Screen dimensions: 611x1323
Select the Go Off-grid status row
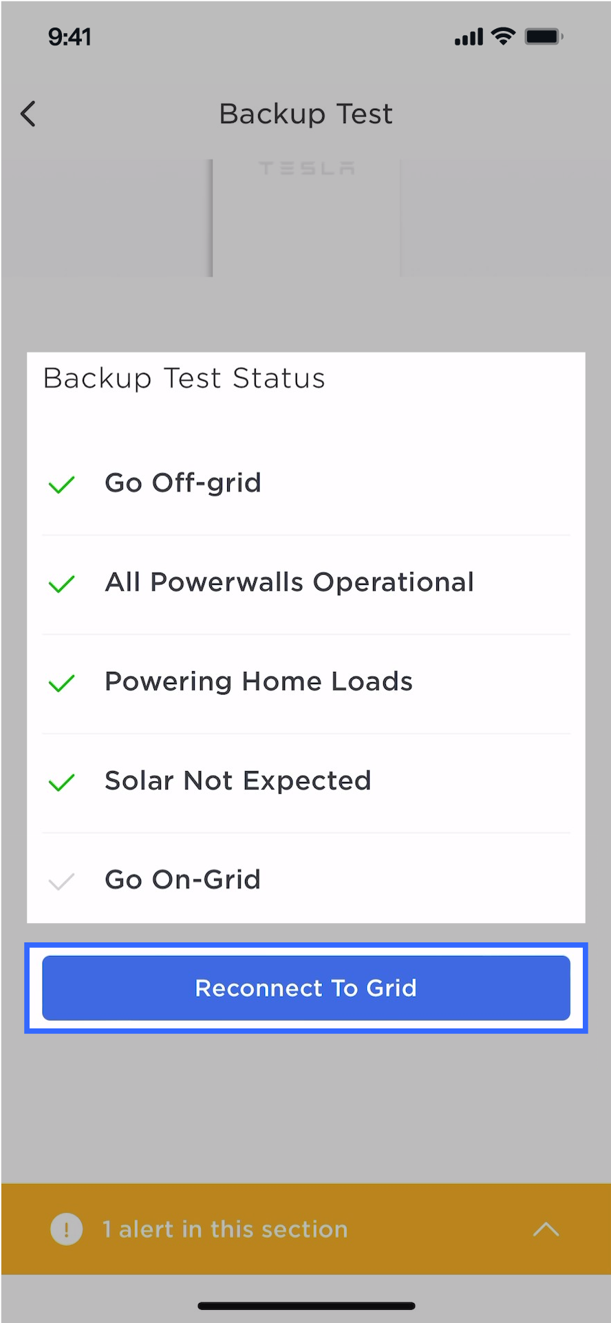[x=306, y=483]
